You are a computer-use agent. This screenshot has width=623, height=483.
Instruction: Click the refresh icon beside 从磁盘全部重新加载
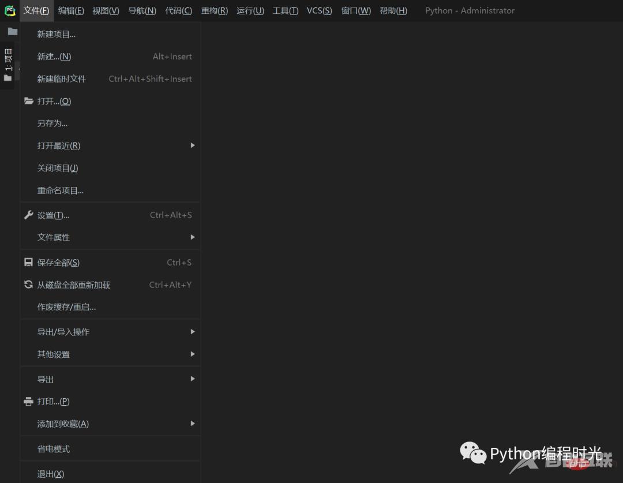click(29, 284)
